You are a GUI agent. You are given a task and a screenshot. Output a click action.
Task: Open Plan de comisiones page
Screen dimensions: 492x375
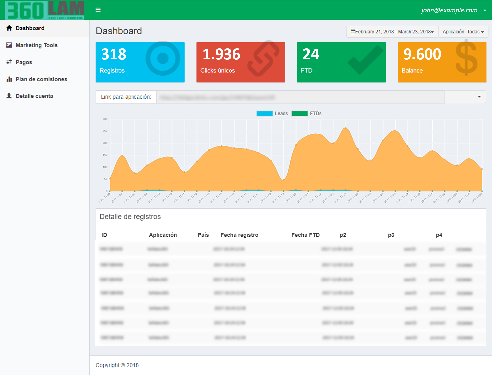click(x=45, y=79)
